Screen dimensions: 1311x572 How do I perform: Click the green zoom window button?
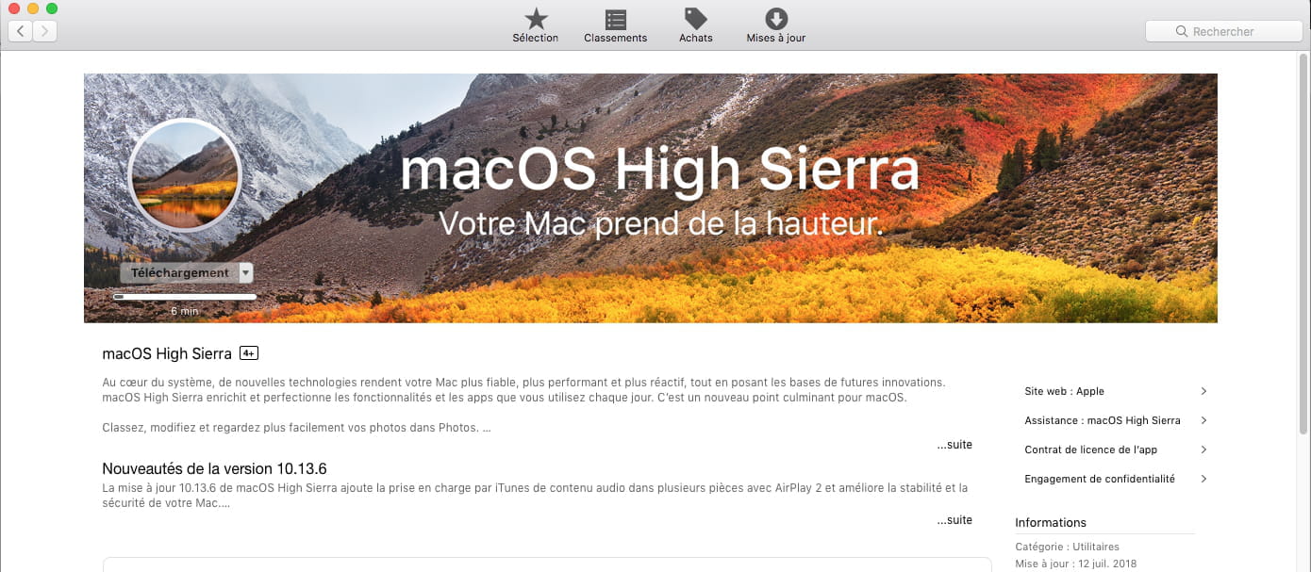coord(52,8)
